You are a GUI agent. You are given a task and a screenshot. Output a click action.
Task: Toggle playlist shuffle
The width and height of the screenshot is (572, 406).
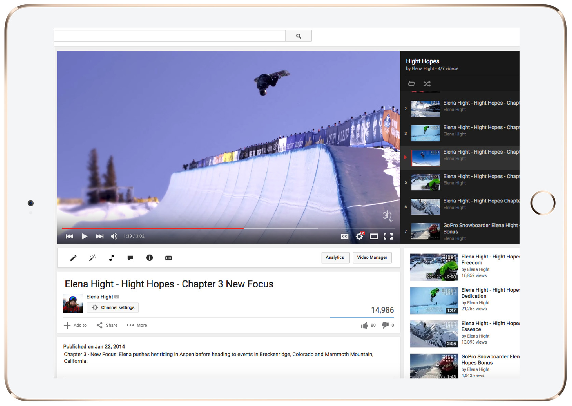[427, 84]
